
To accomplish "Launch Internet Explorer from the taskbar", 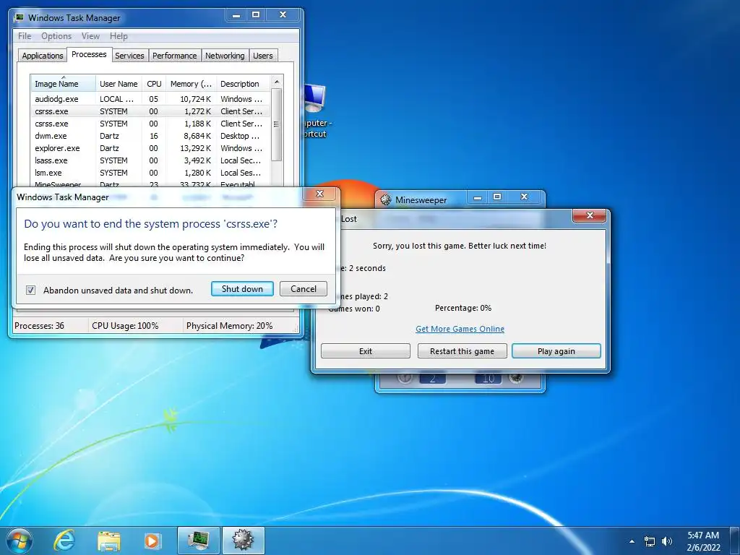I will 64,541.
